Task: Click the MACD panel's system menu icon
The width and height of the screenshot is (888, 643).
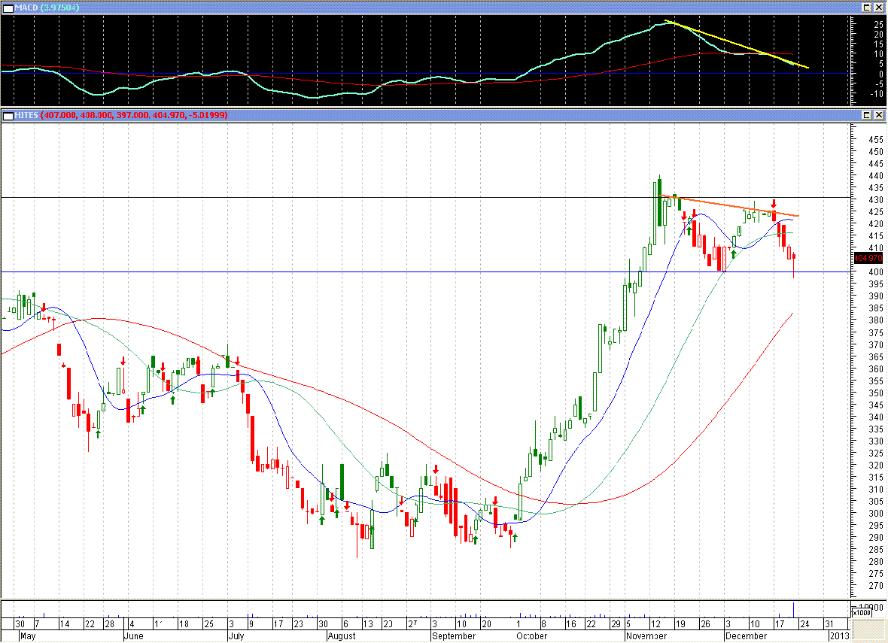Action: (x=7, y=7)
